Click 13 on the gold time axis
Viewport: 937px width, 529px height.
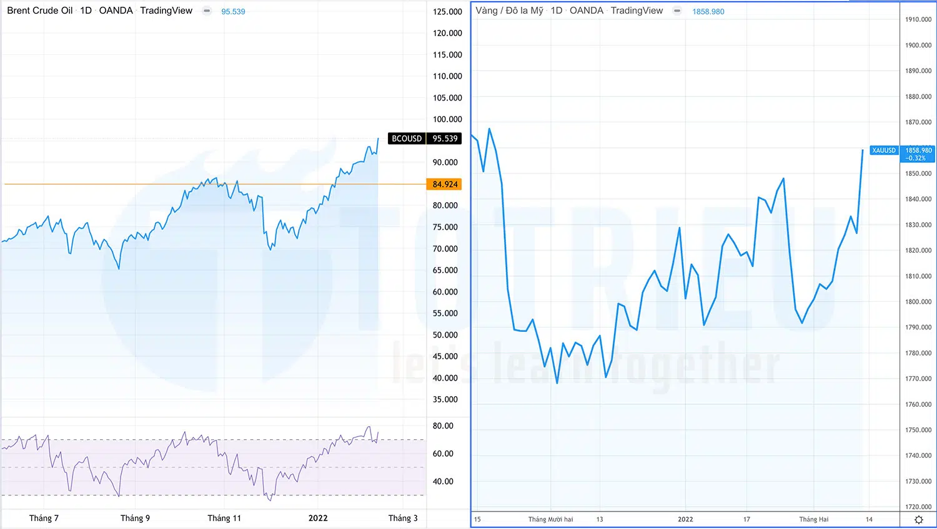point(600,520)
